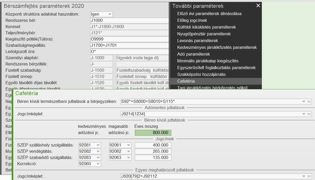The height and width of the screenshot is (180, 315).
Task: Close the További paraméterek panel
Action: [258, 6]
